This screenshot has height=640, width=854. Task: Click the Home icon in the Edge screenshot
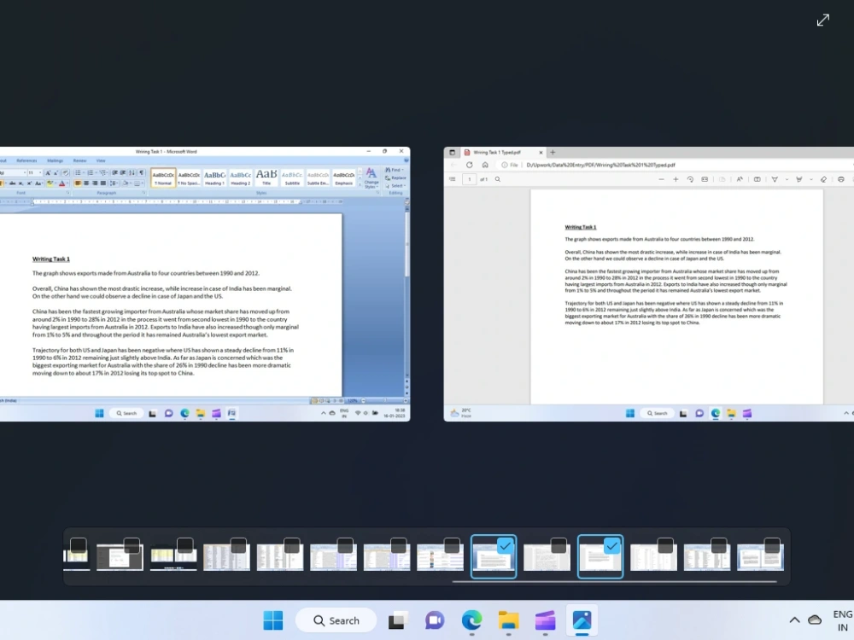click(x=485, y=165)
